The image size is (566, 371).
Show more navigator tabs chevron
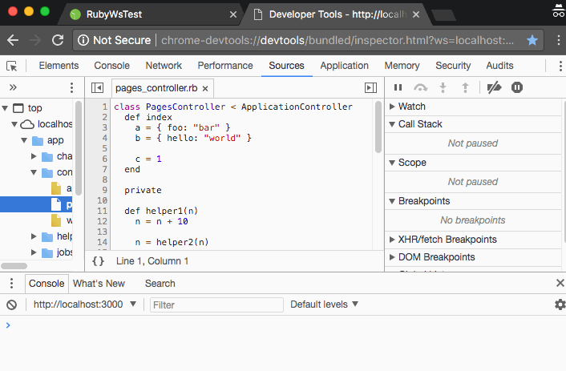tap(13, 87)
